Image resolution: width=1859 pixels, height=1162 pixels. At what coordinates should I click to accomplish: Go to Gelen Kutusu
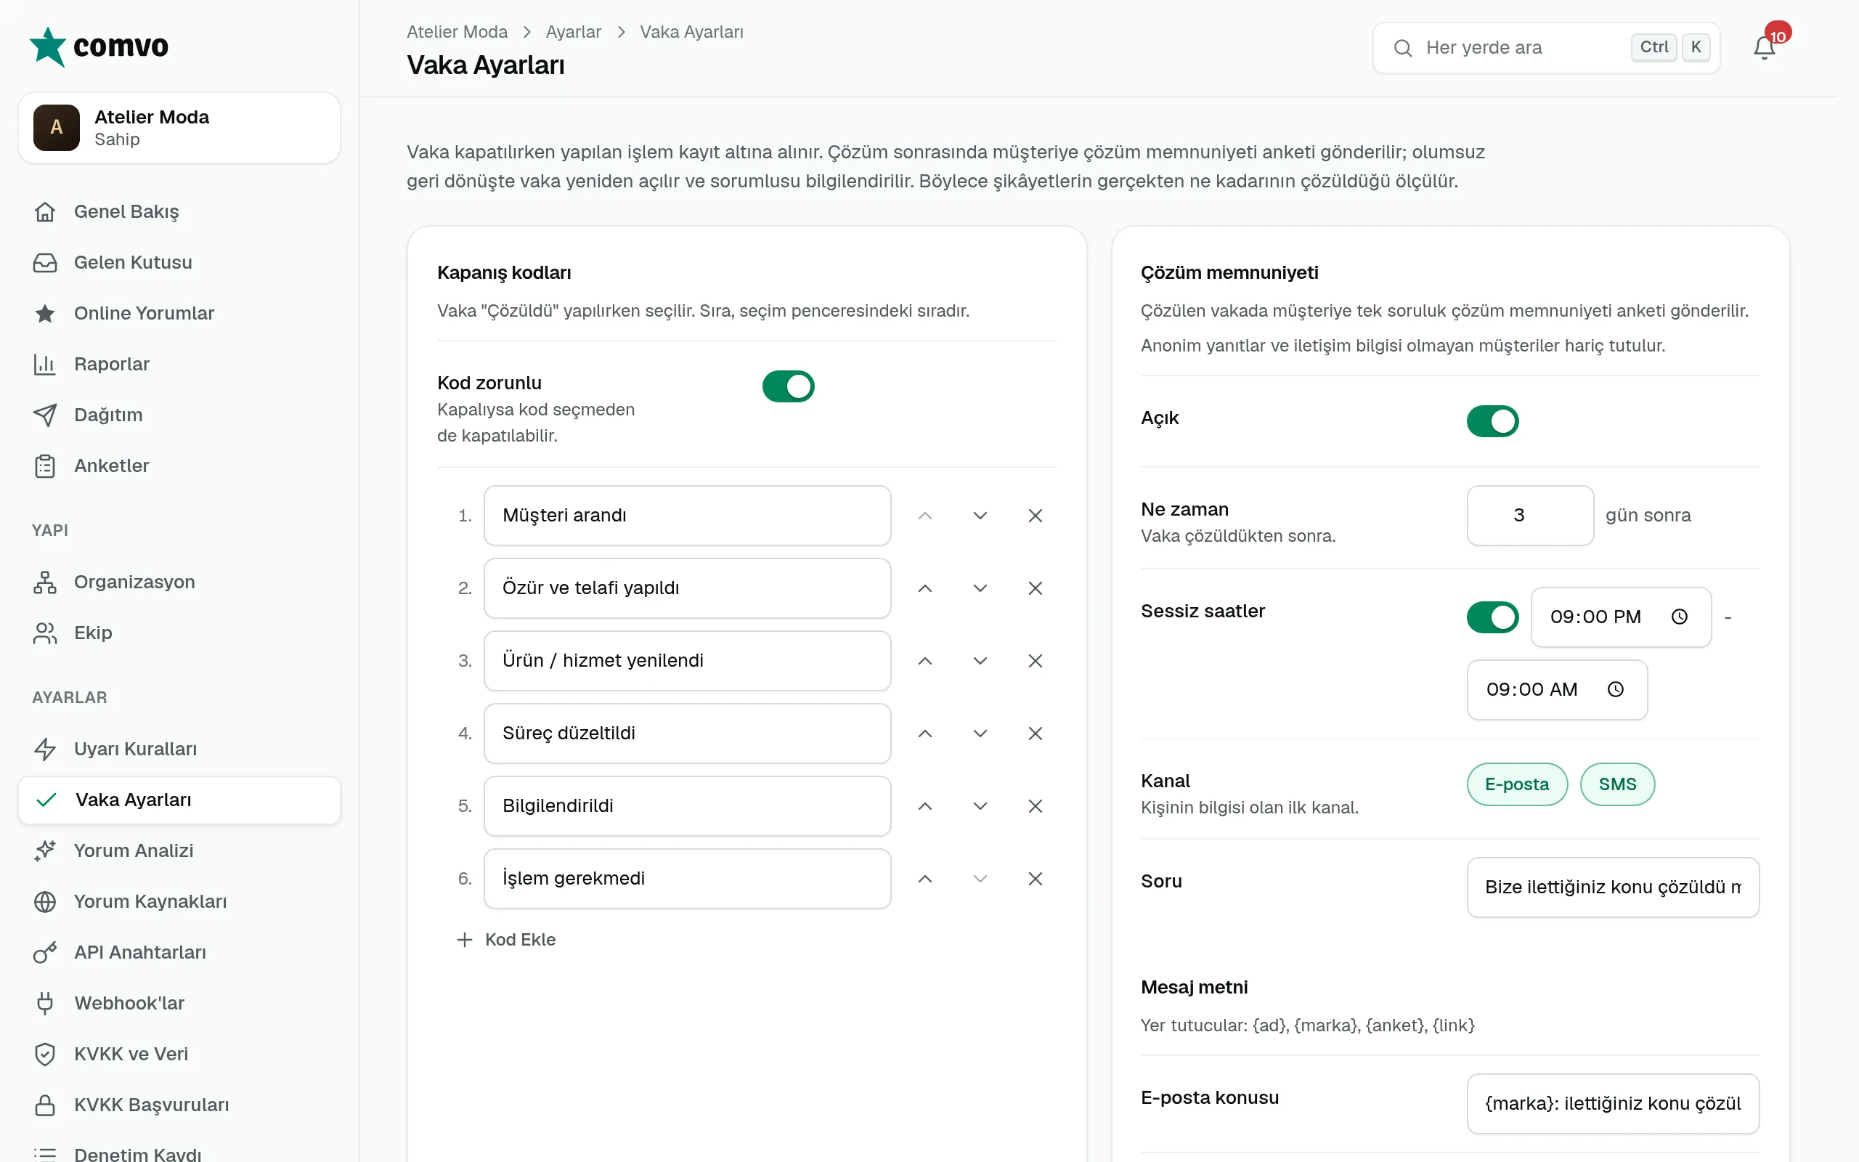tap(179, 262)
